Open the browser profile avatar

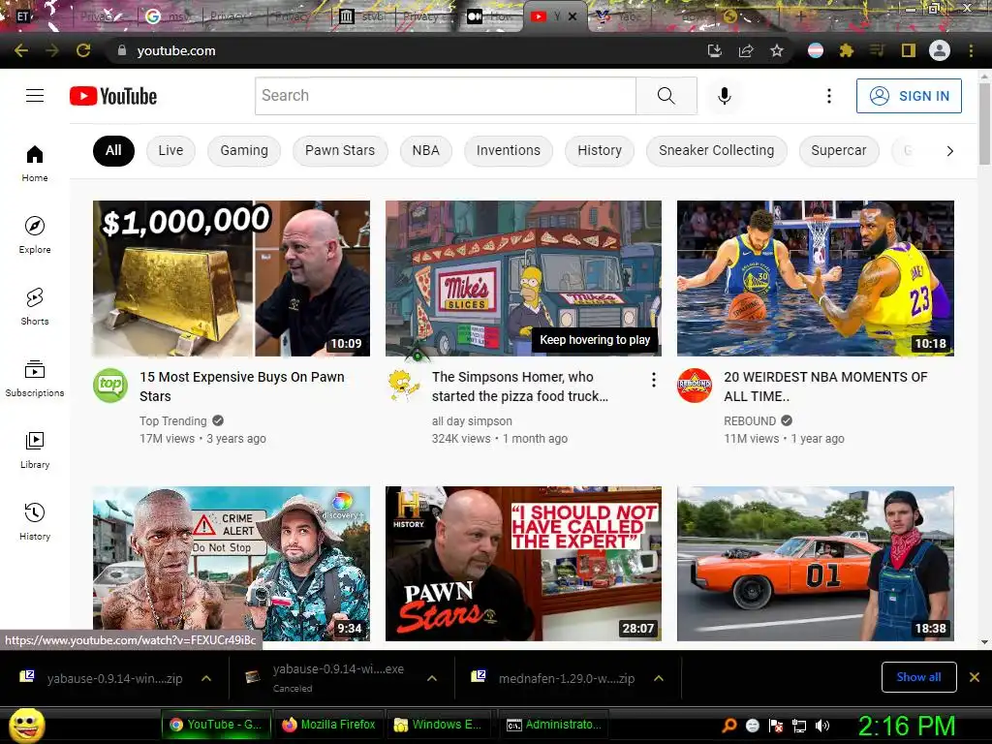[x=940, y=50]
